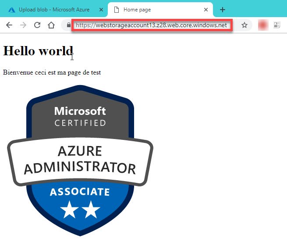Click the Hello world heading
This screenshot has width=287, height=246.
38,51
